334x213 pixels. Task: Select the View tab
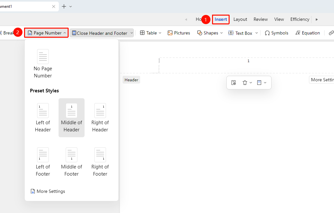pyautogui.click(x=279, y=20)
